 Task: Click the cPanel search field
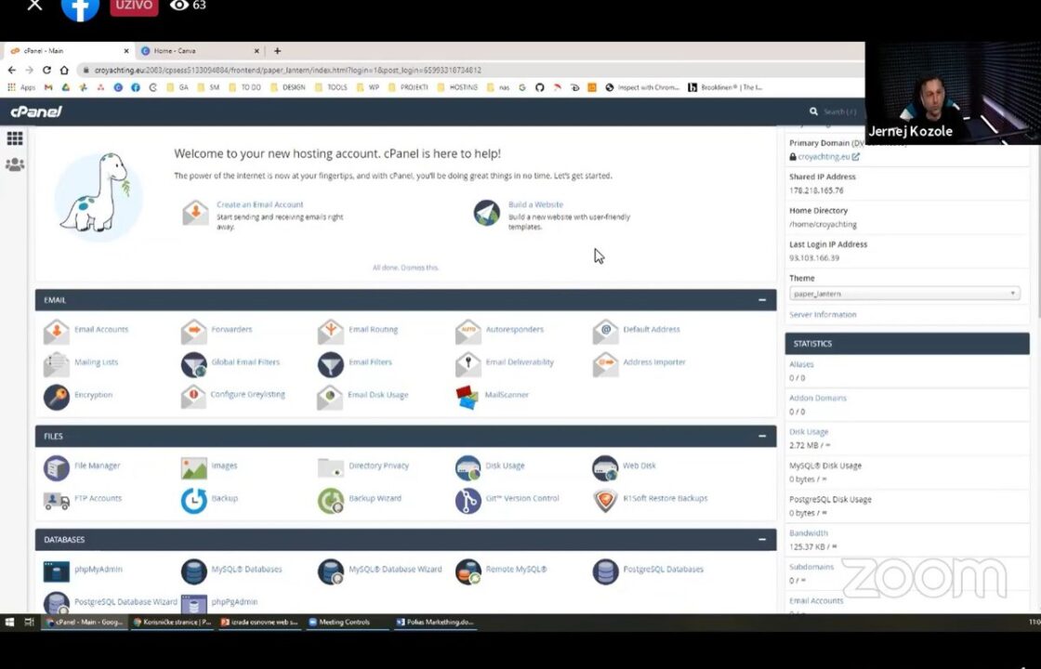[840, 111]
